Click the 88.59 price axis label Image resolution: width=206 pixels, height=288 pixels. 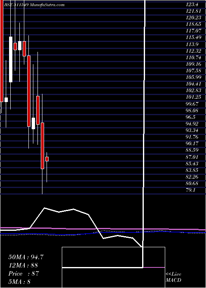192,150
